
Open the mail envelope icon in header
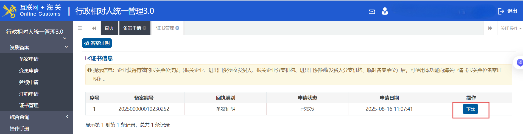pos(372,11)
